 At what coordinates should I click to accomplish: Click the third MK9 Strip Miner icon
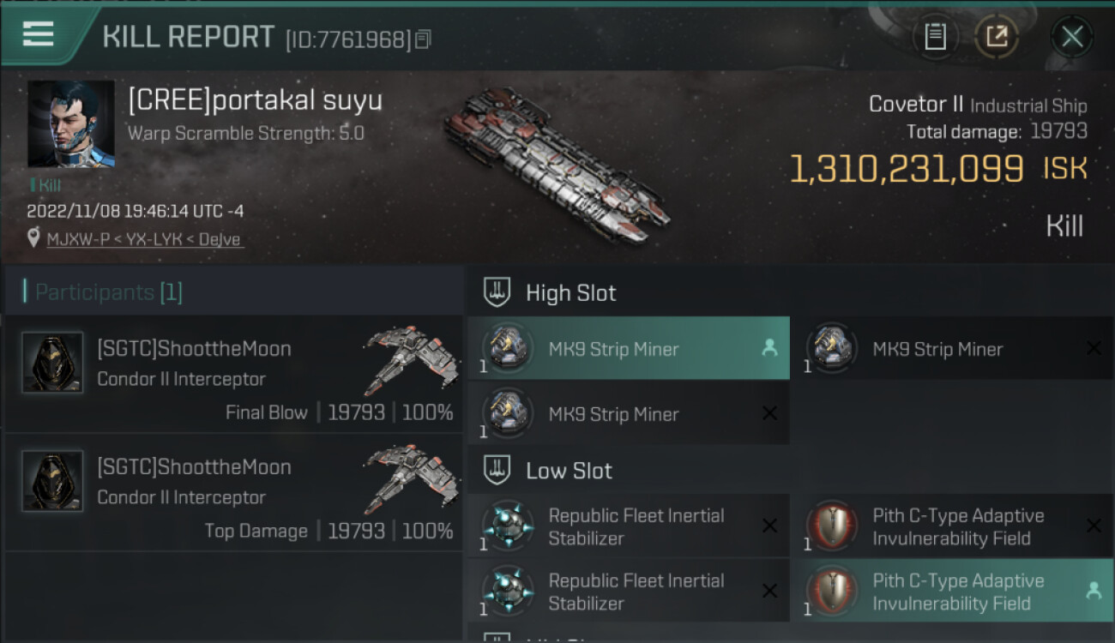[508, 413]
